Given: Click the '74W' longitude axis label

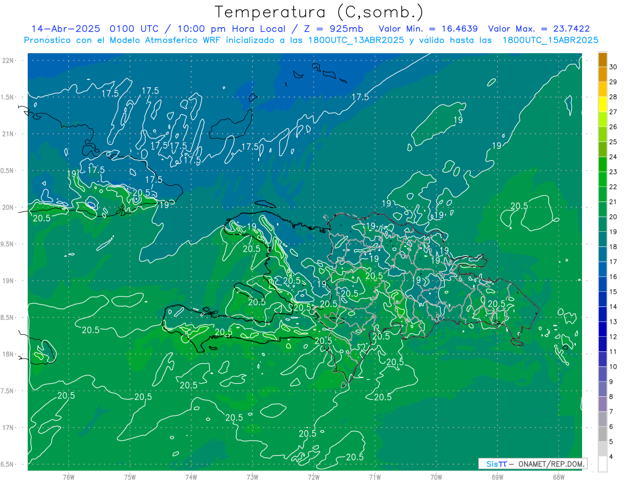Looking at the screenshot, I should (x=191, y=477).
